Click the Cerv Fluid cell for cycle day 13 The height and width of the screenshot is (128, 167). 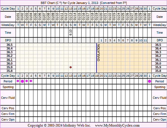pos(70,98)
